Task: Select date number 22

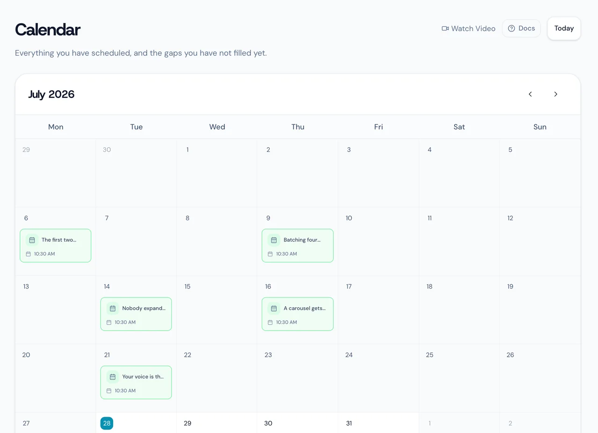Action: tap(187, 355)
